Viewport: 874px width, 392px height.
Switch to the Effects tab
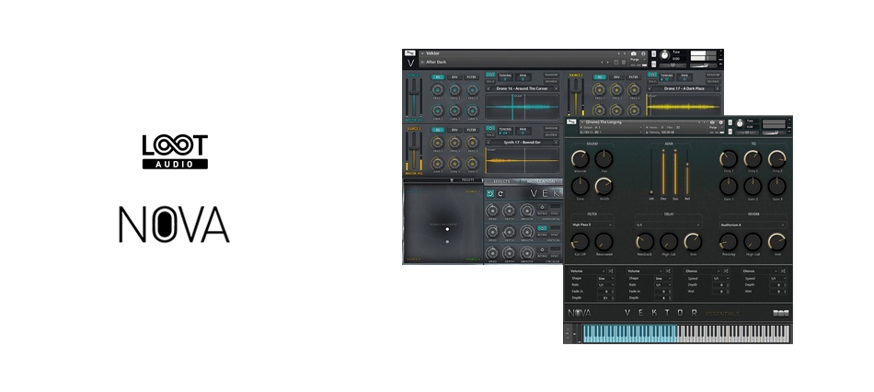point(501,181)
